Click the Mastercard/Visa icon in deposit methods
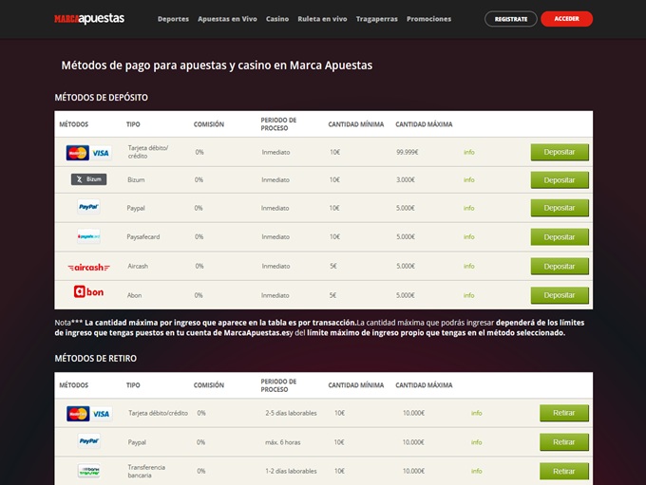Image resolution: width=646 pixels, height=485 pixels. (x=88, y=153)
